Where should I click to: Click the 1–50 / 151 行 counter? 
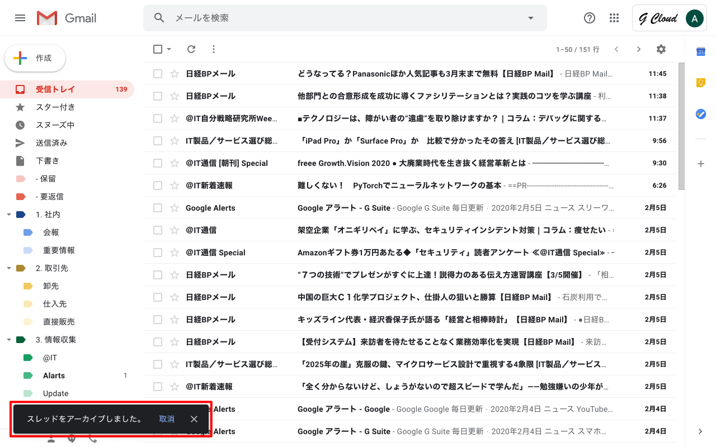pos(578,50)
